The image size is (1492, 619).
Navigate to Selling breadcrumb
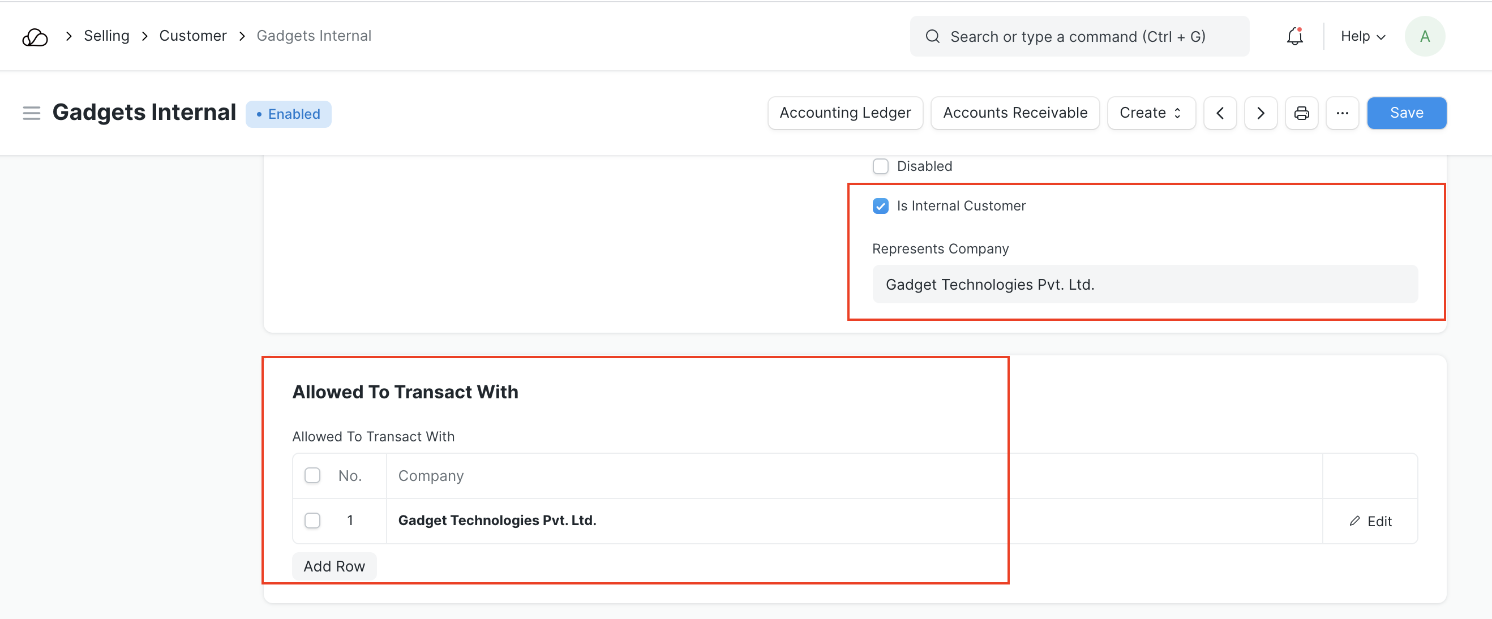point(106,36)
